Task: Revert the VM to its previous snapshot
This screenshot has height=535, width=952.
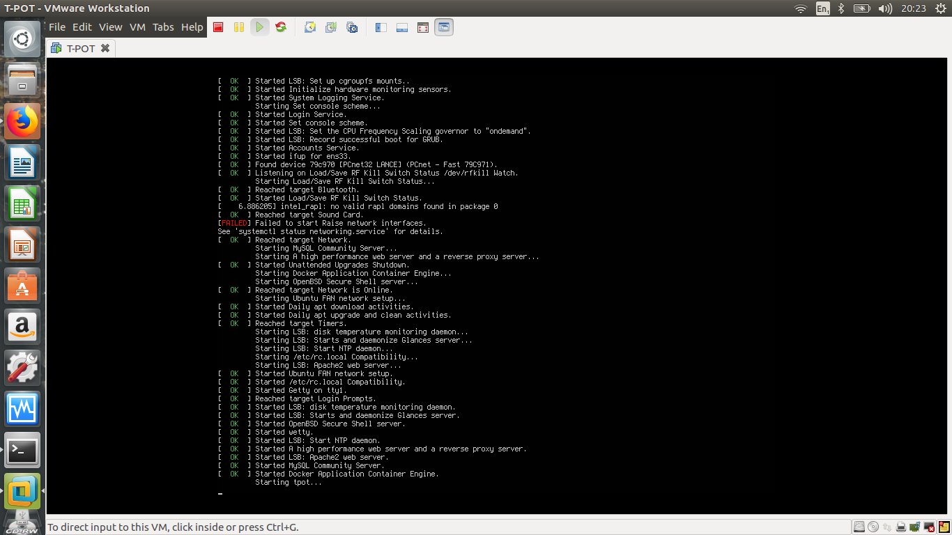Action: click(x=331, y=27)
